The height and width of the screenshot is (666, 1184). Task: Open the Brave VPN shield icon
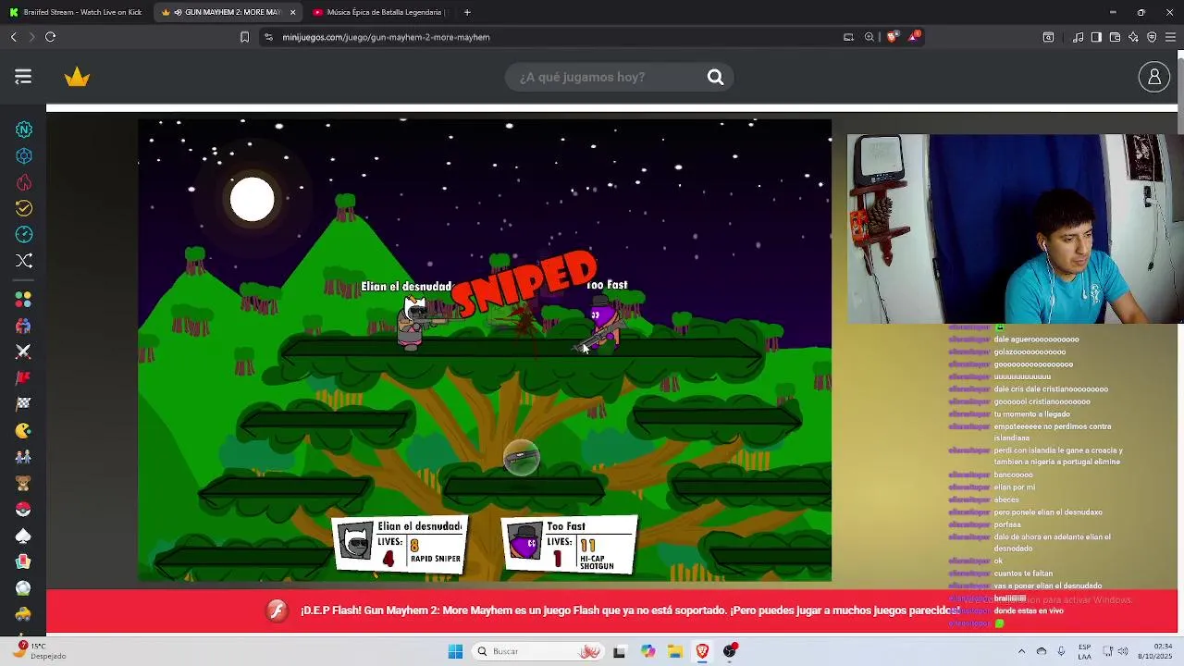coord(1152,37)
